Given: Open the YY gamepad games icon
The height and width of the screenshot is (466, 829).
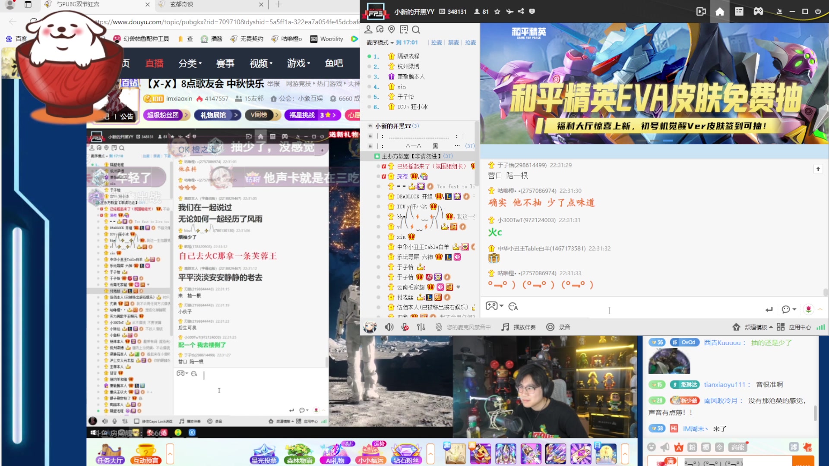Looking at the screenshot, I should (x=758, y=12).
